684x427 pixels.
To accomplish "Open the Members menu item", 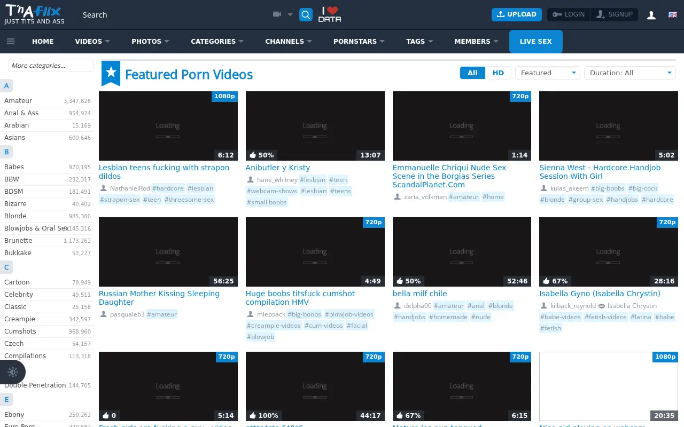I will tap(476, 41).
